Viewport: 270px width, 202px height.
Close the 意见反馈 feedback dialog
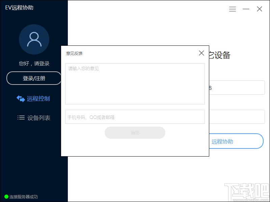[201, 53]
